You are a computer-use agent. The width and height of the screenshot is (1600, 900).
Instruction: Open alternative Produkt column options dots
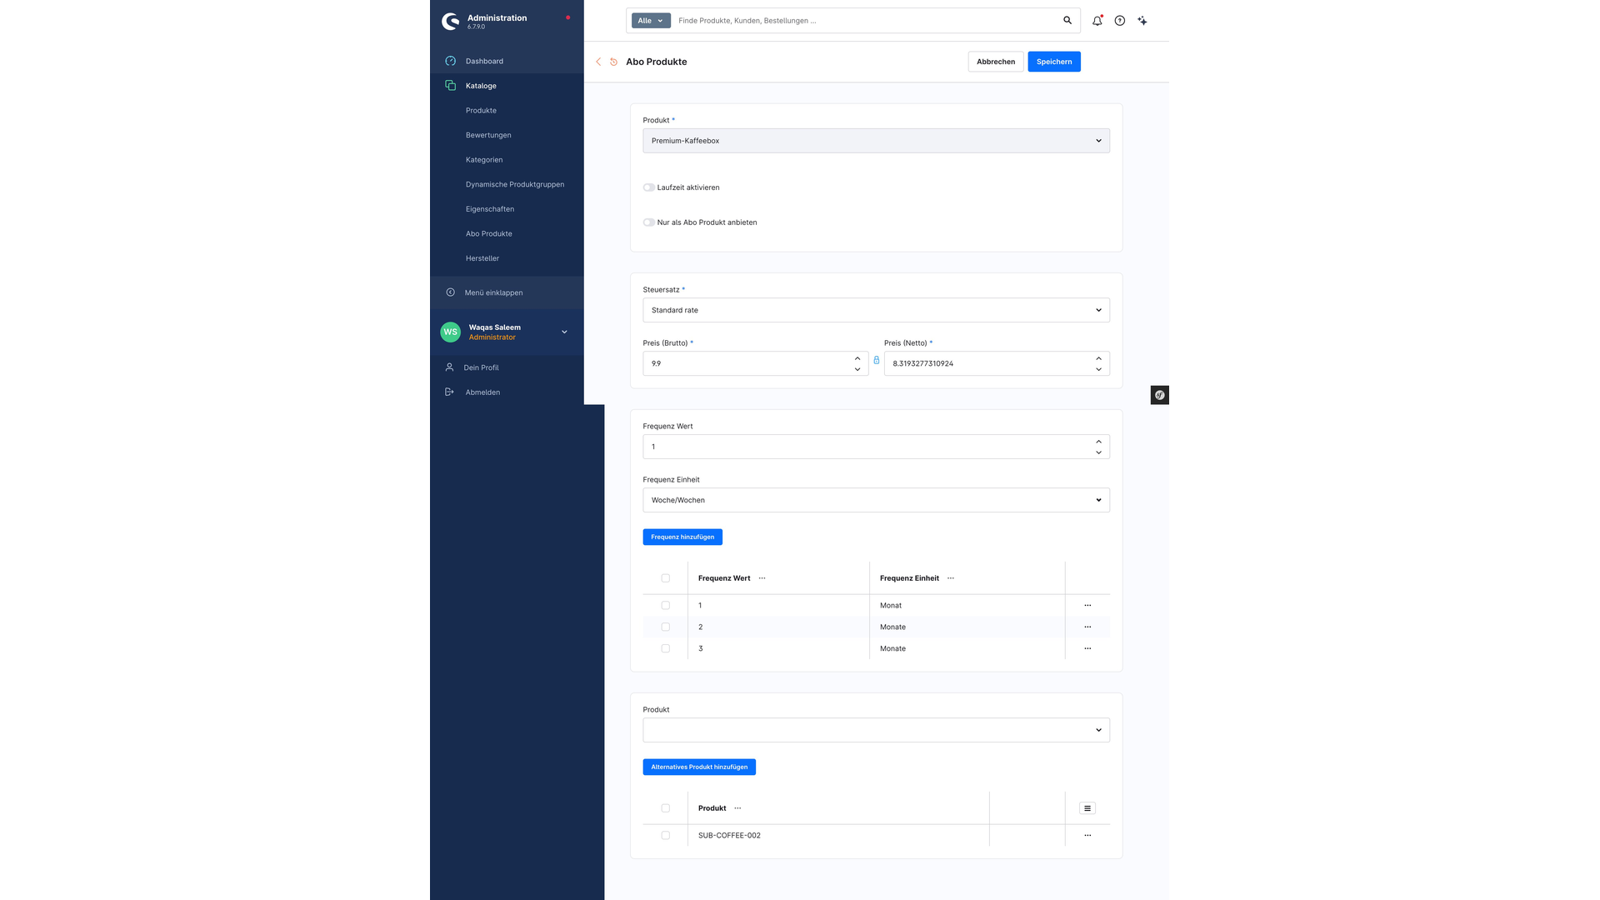point(737,808)
